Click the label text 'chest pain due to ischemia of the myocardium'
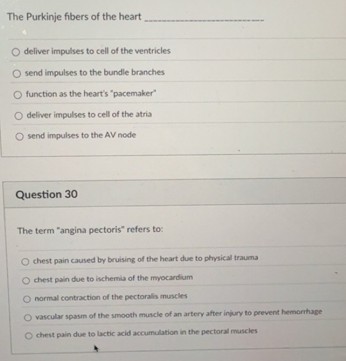 pyautogui.click(x=113, y=279)
